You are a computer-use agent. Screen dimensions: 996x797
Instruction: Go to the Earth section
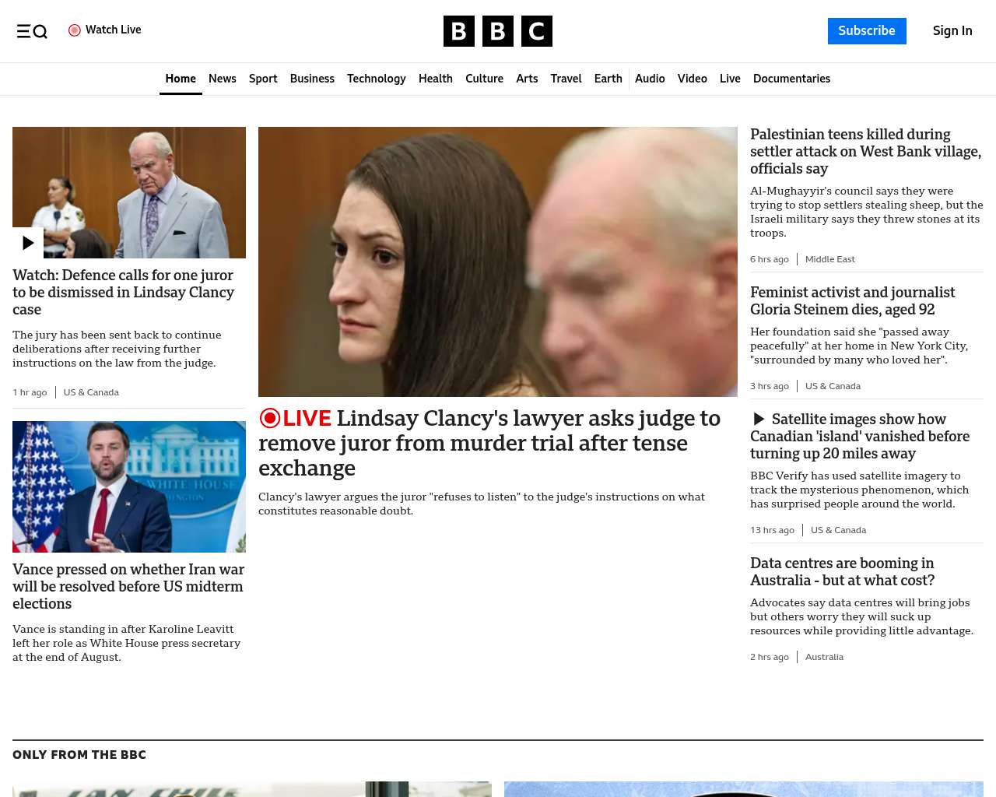(x=608, y=79)
